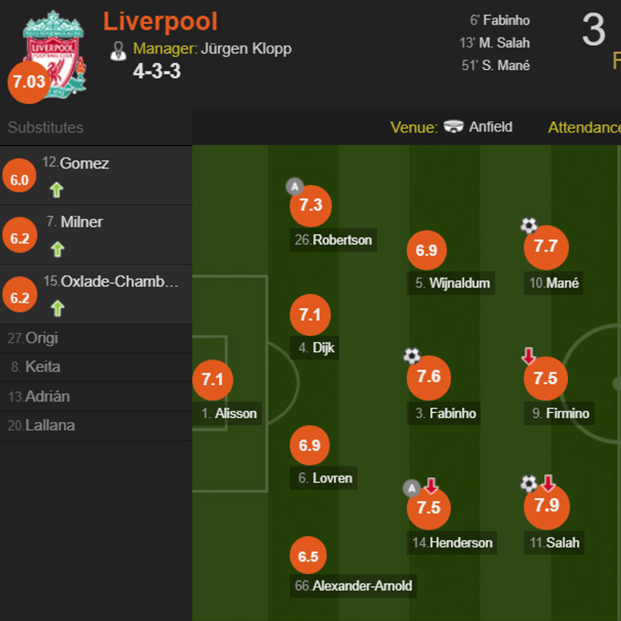Click the green sub-in arrow under Gomez

click(57, 189)
